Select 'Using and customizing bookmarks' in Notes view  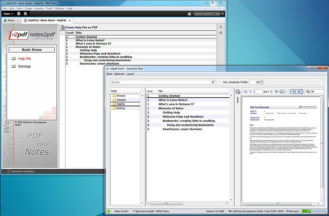tap(141, 60)
